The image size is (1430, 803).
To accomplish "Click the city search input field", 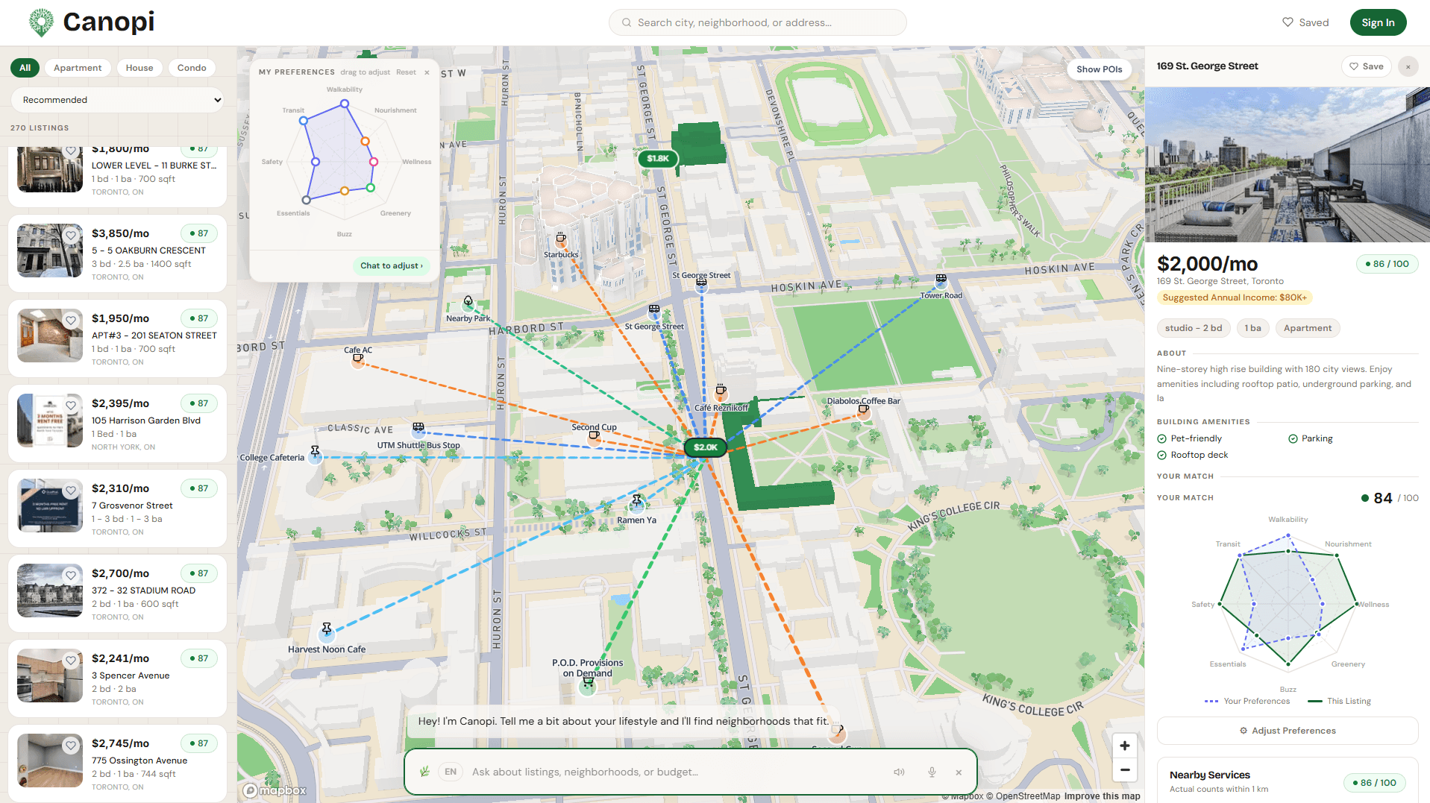I will (x=757, y=22).
